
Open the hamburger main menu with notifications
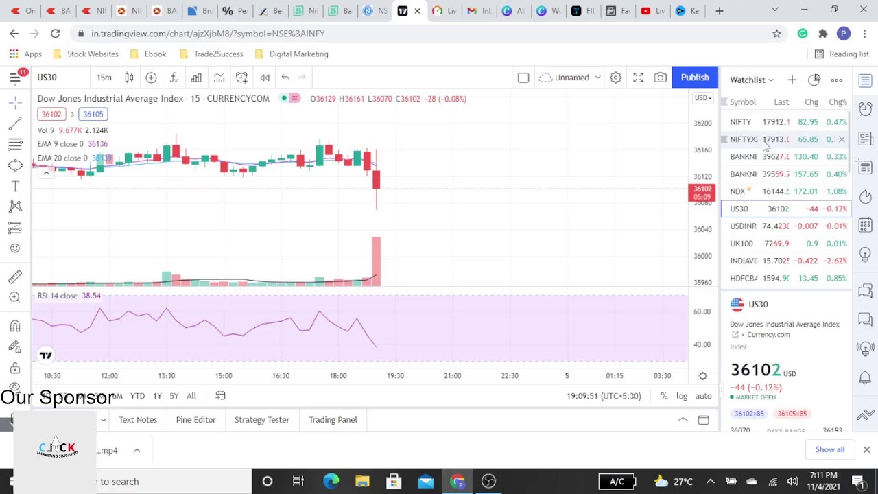15,77
